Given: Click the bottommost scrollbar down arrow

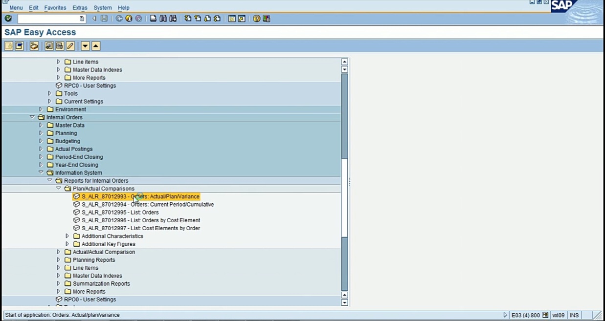Looking at the screenshot, I should tap(344, 302).
